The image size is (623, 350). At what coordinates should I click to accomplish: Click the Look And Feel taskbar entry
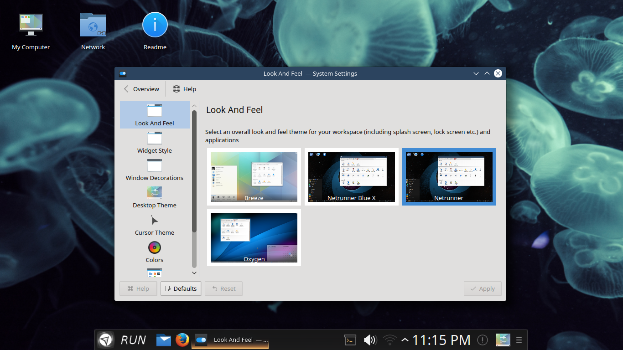click(230, 340)
